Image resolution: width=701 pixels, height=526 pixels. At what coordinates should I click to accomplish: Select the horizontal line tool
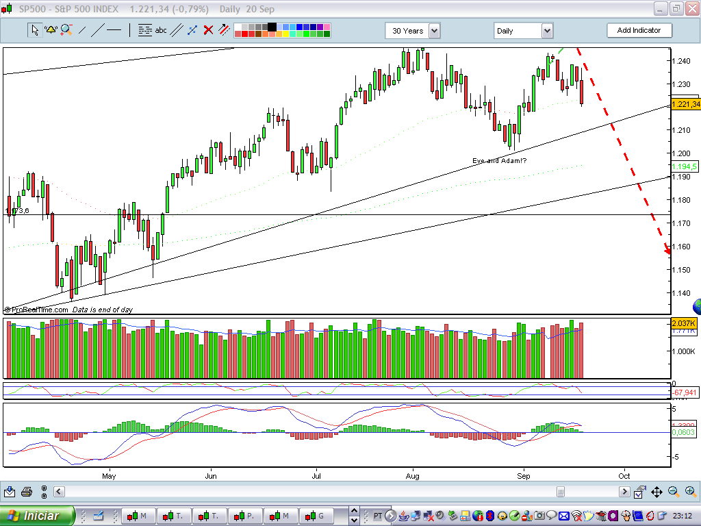click(x=114, y=30)
